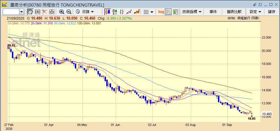This screenshot has width=280, height=131.
Task: Click the 14.000 price axis label
Action: (x=266, y=90)
